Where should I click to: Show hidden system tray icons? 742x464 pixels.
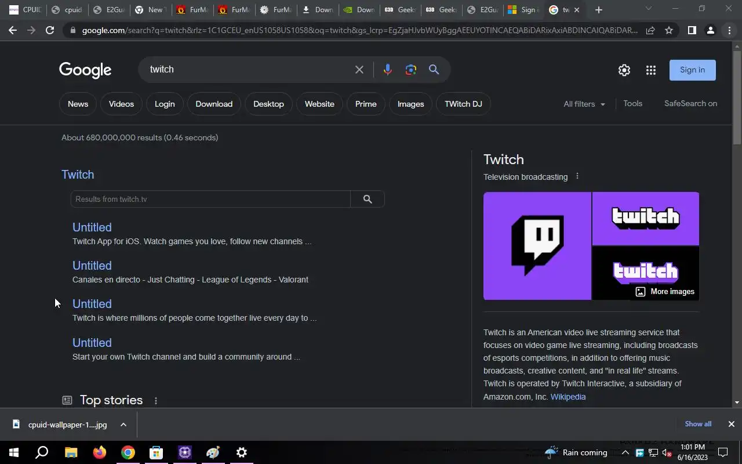tap(625, 452)
